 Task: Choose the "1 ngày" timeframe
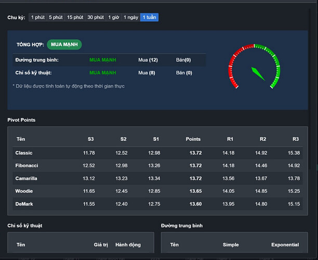[x=130, y=17]
